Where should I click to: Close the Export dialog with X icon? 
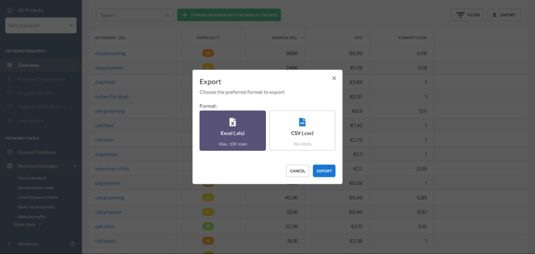334,78
